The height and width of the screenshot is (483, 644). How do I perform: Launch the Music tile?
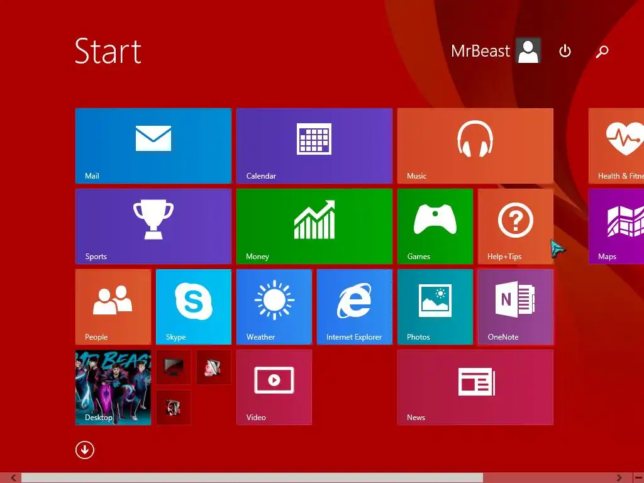click(475, 146)
